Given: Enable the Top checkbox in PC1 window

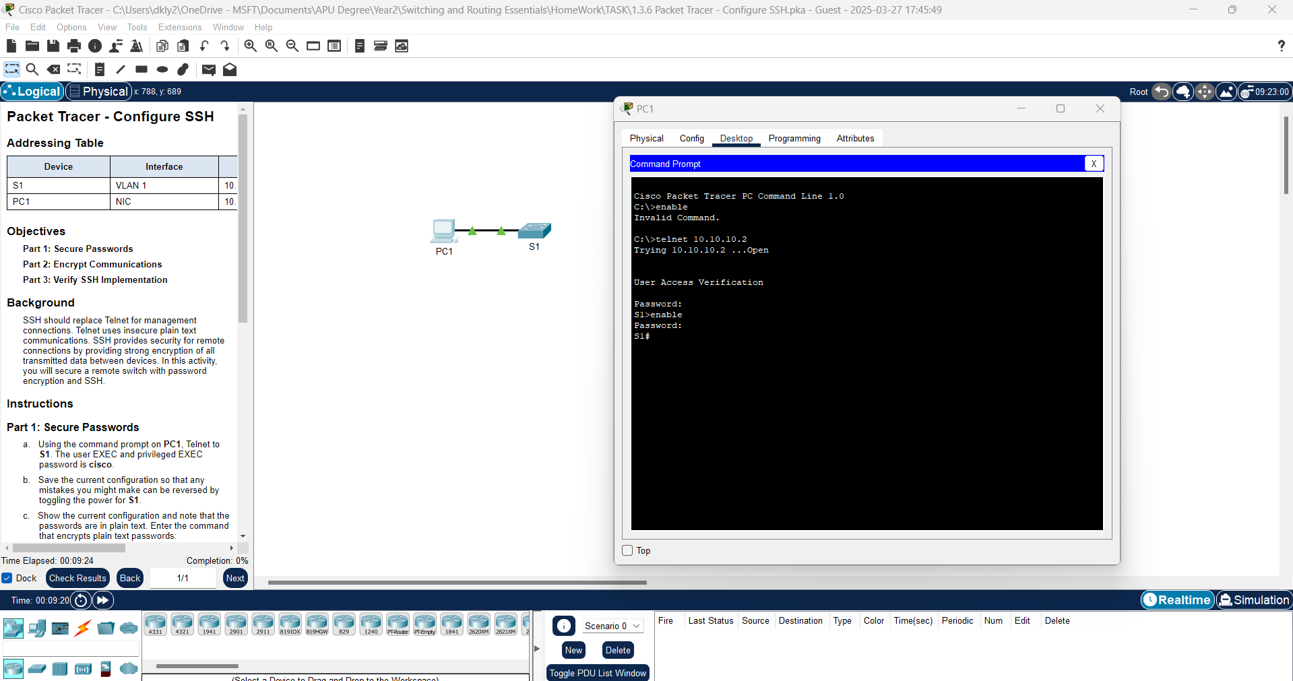Looking at the screenshot, I should (x=627, y=550).
